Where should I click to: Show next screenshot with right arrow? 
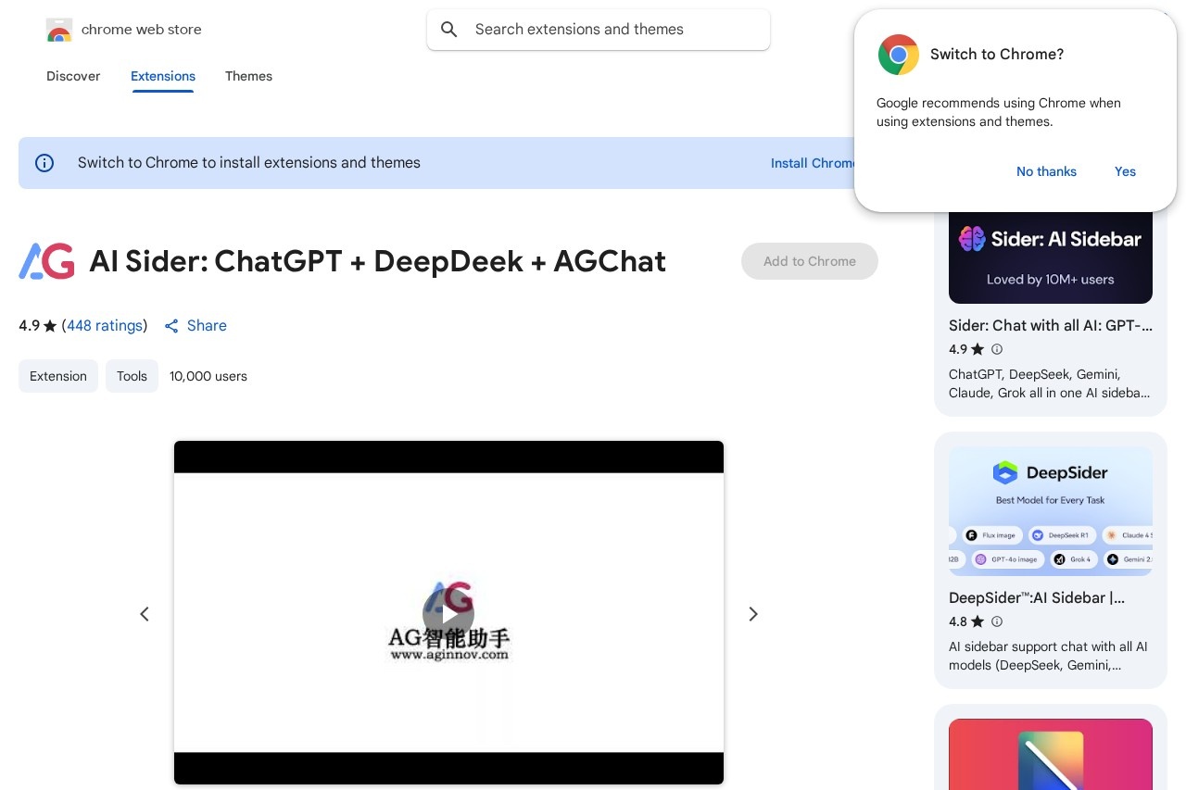pos(753,614)
